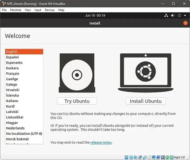
Task: Expand the system menu arrow in top bar
Action: 185,16
